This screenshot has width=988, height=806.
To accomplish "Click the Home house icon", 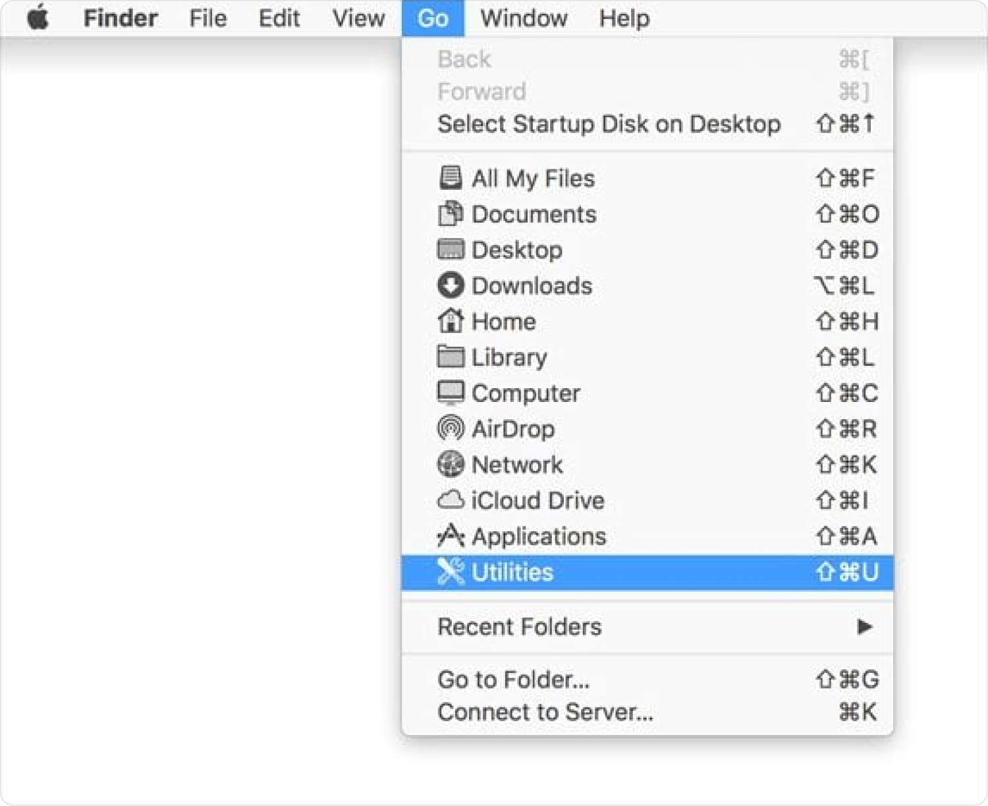I will click(451, 320).
